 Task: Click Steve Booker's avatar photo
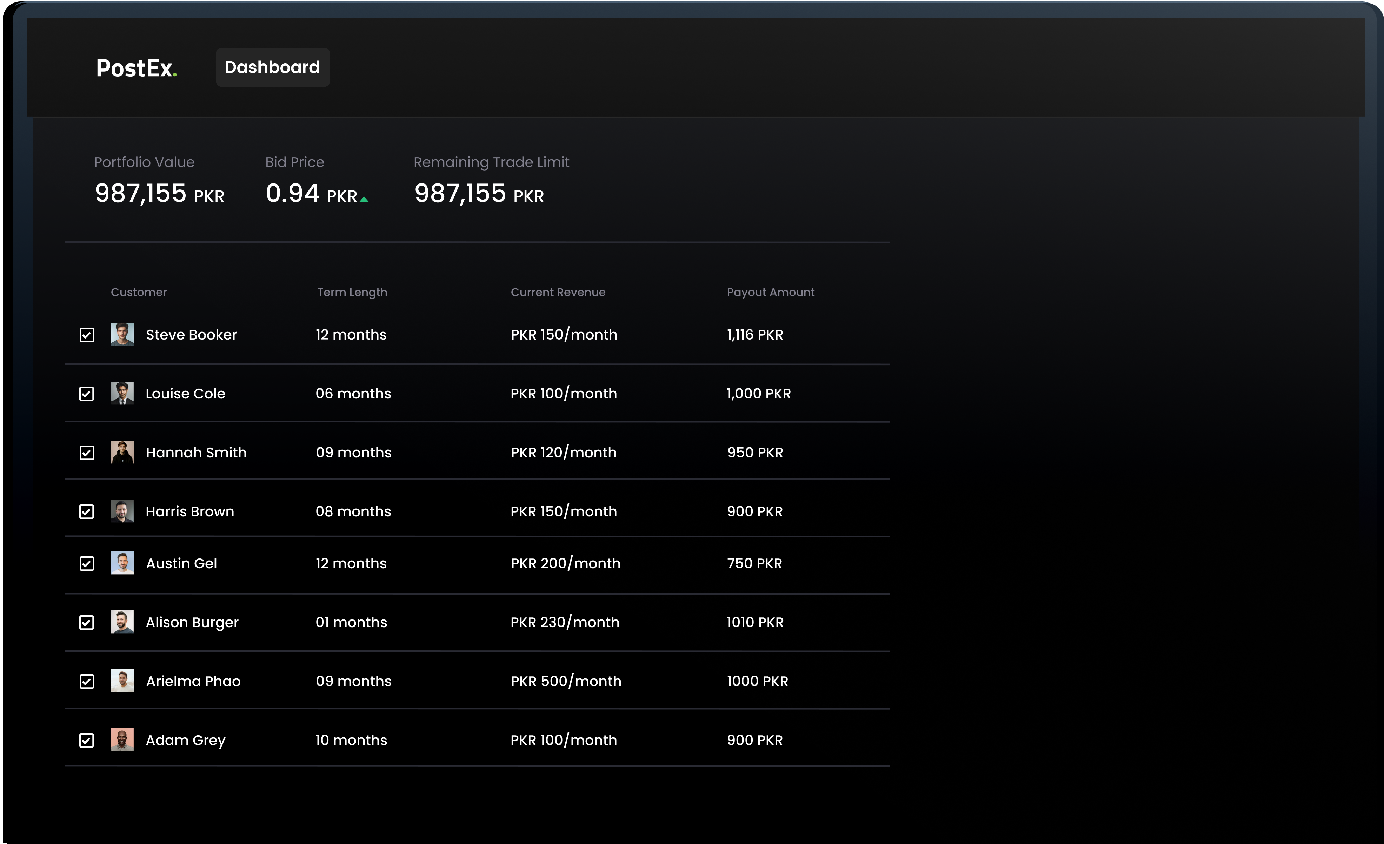122,334
